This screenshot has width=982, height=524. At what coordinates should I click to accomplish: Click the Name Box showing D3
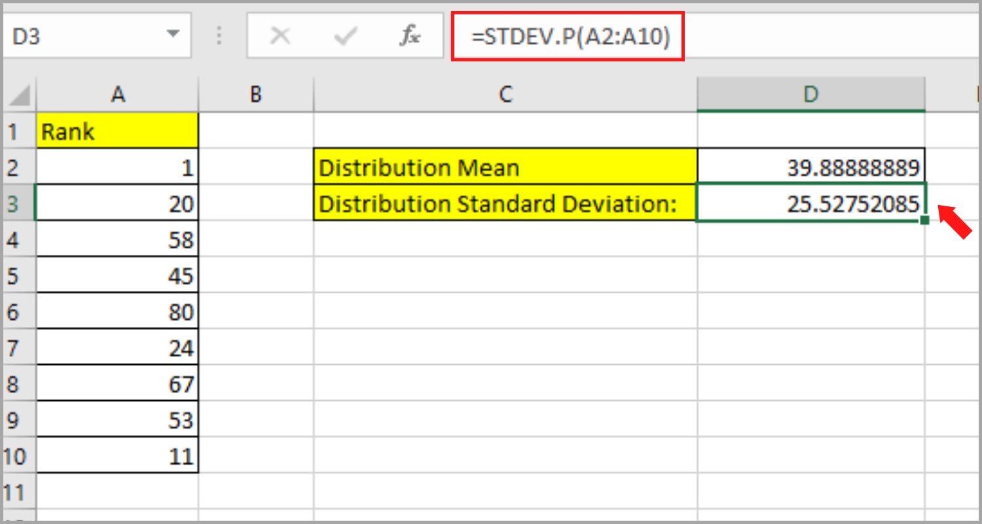(85, 36)
